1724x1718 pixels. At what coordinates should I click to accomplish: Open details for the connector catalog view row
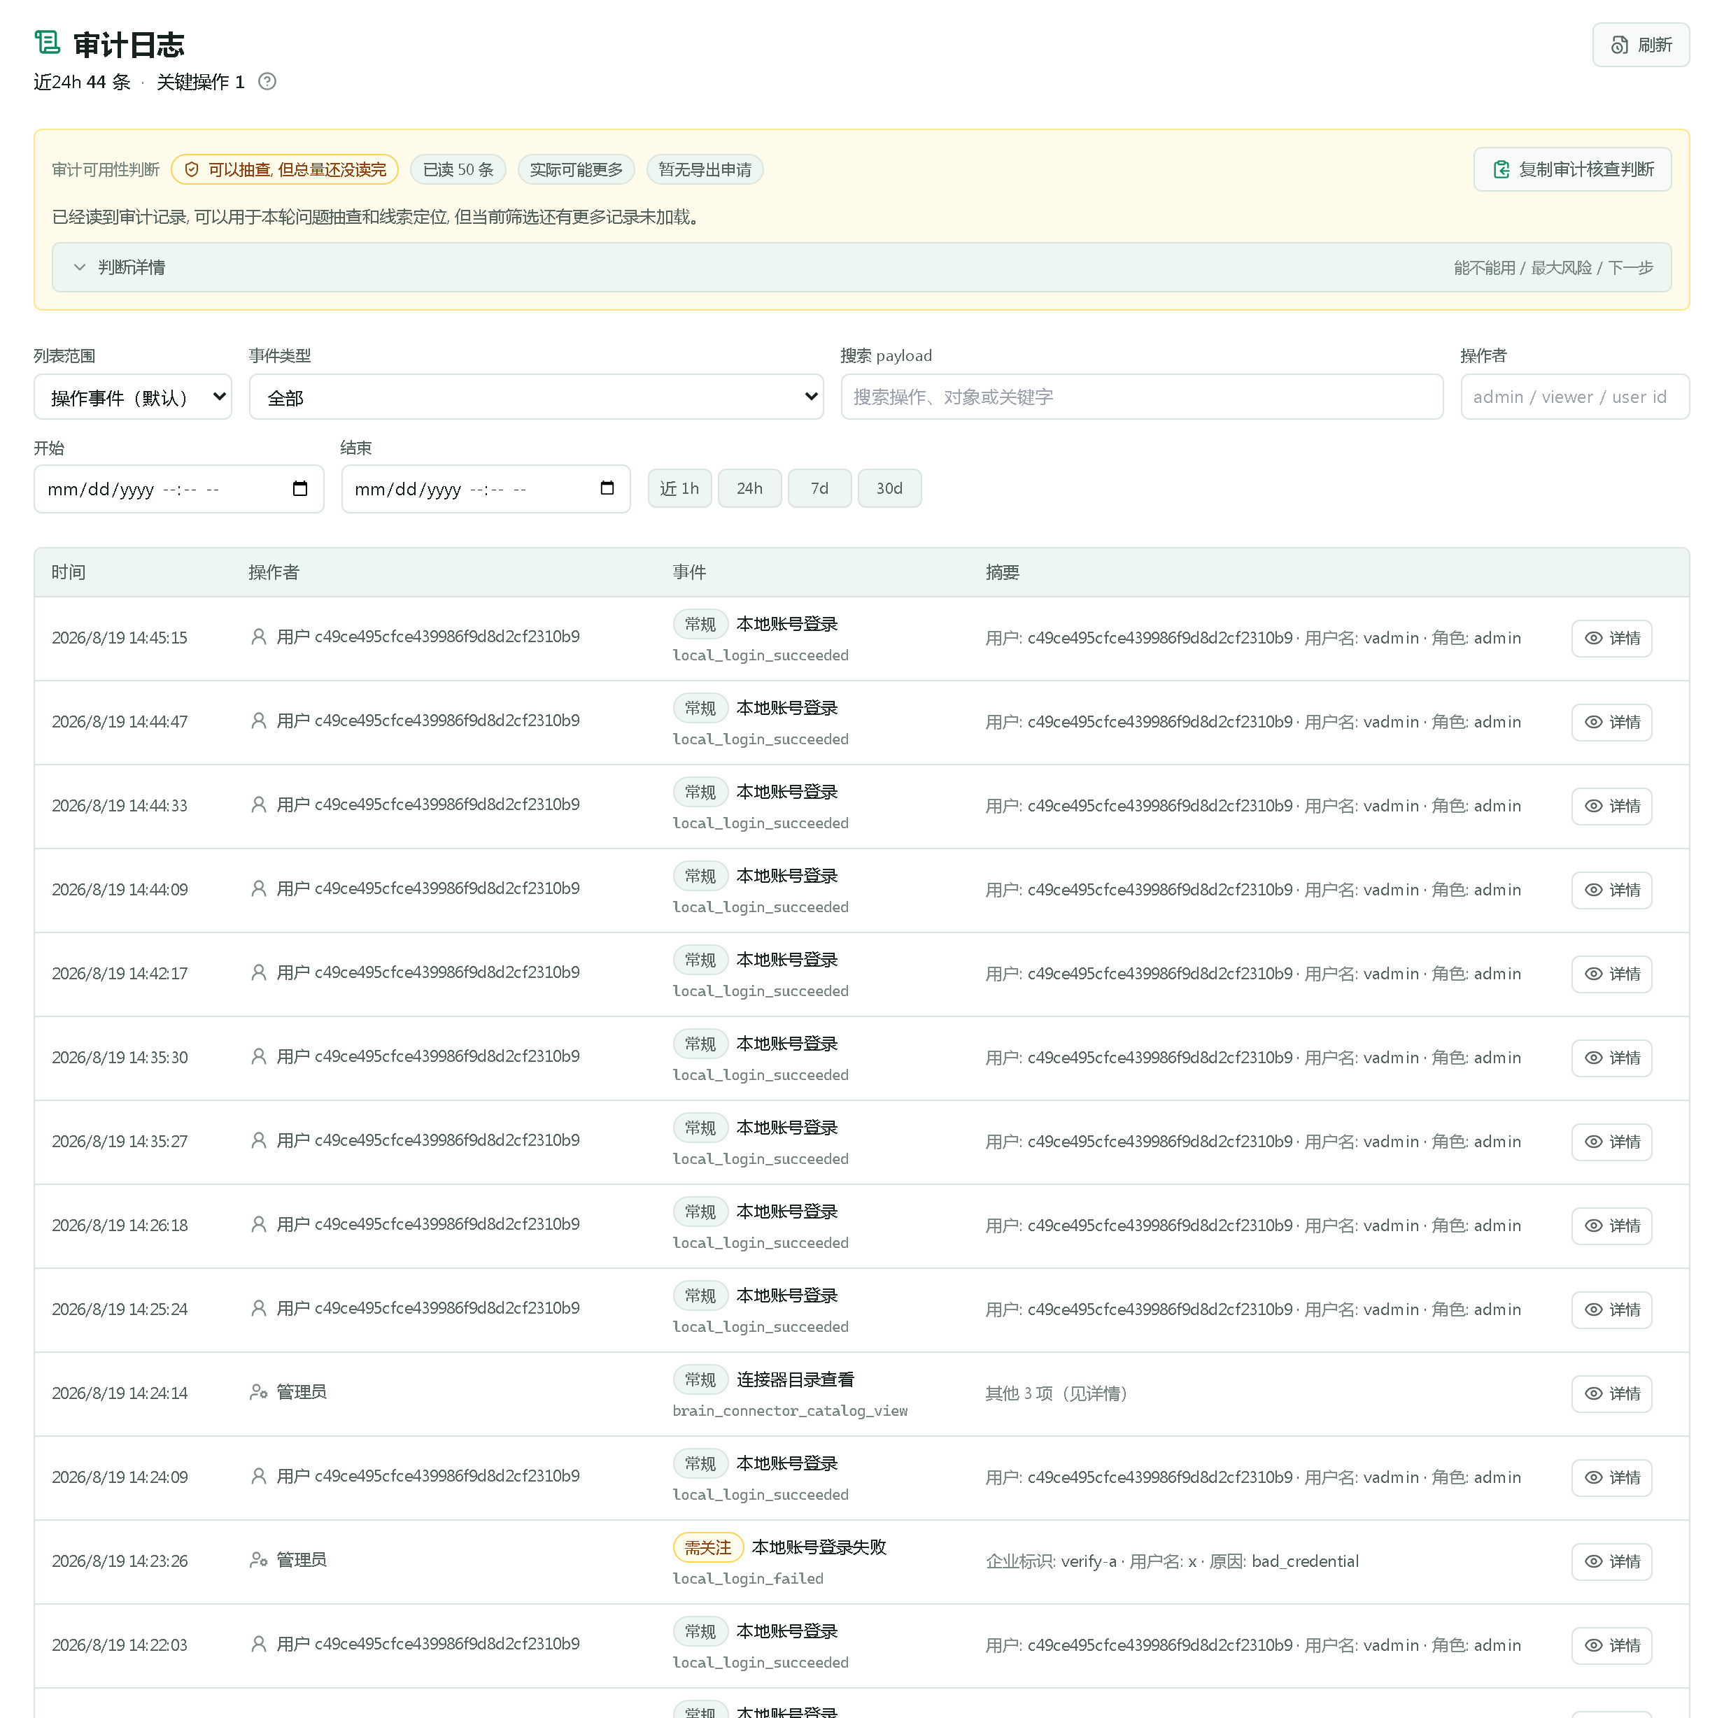pyautogui.click(x=1611, y=1393)
